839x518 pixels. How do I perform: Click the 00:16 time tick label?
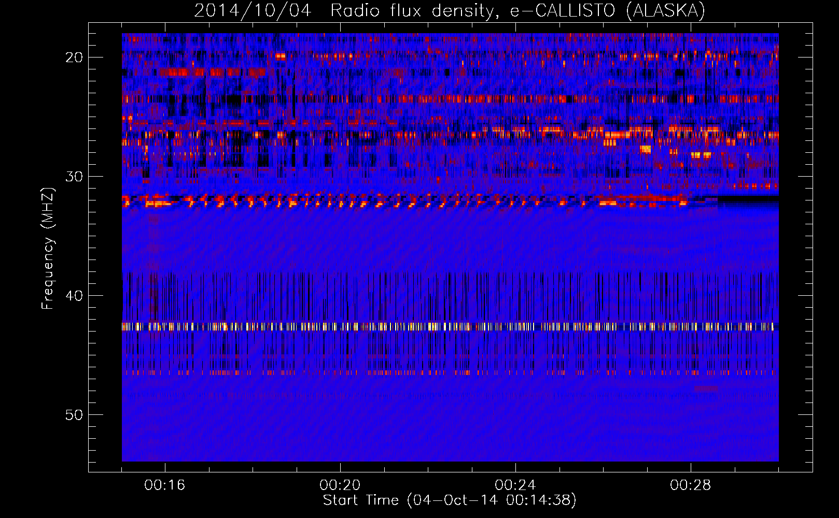(x=165, y=485)
